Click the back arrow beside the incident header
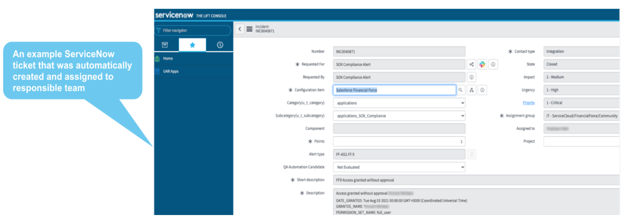The image size is (626, 221). (240, 29)
